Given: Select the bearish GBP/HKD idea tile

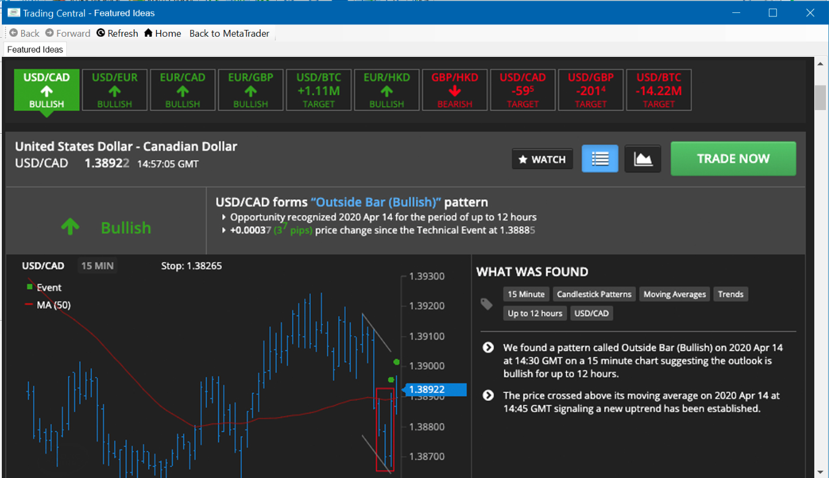Looking at the screenshot, I should coord(454,90).
